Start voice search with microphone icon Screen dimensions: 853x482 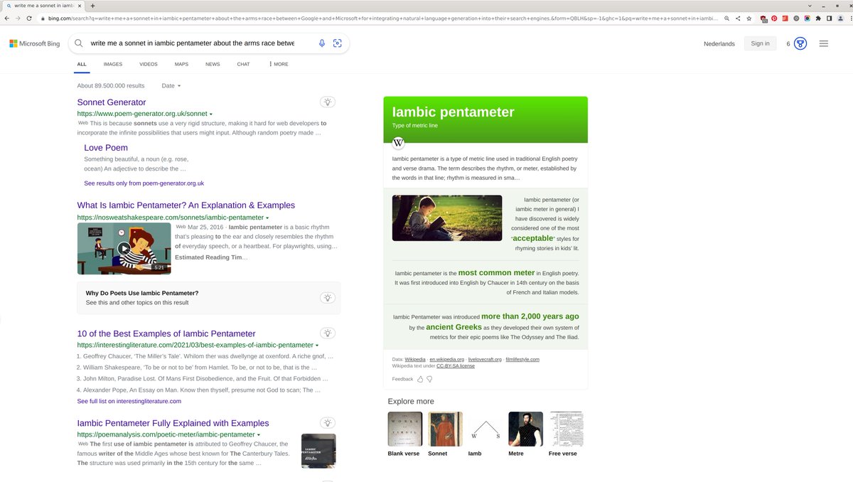[x=321, y=43]
